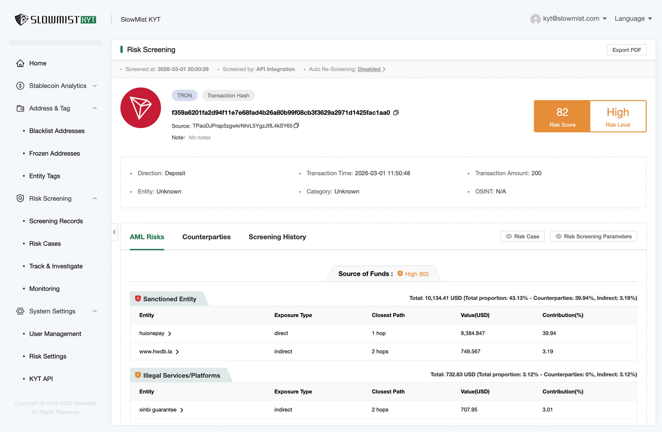Image resolution: width=662 pixels, height=432 pixels.
Task: Open the Language dropdown
Action: [633, 19]
